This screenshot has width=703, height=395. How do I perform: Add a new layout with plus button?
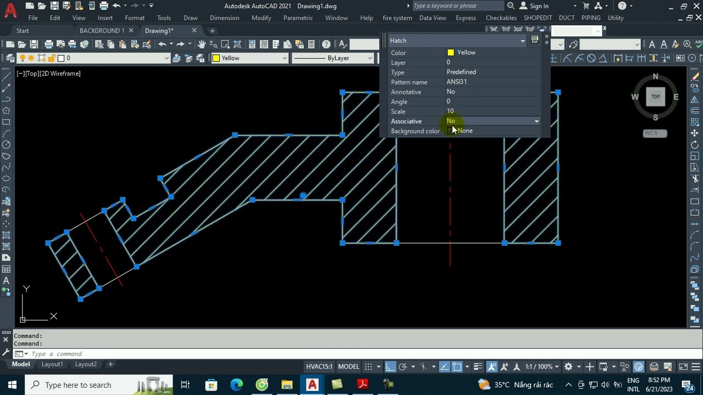tap(110, 364)
